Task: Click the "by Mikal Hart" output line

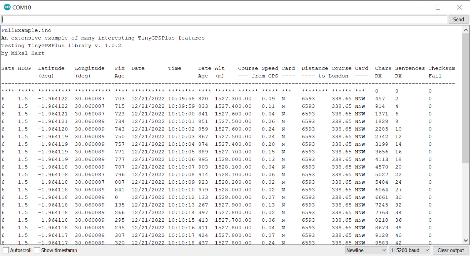Action: coord(23,53)
